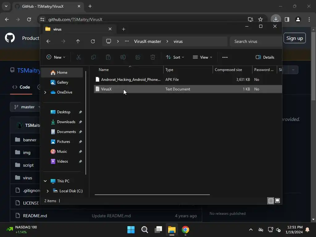316x237 pixels.
Task: Open Chrome downloads icon
Action: 276,19
